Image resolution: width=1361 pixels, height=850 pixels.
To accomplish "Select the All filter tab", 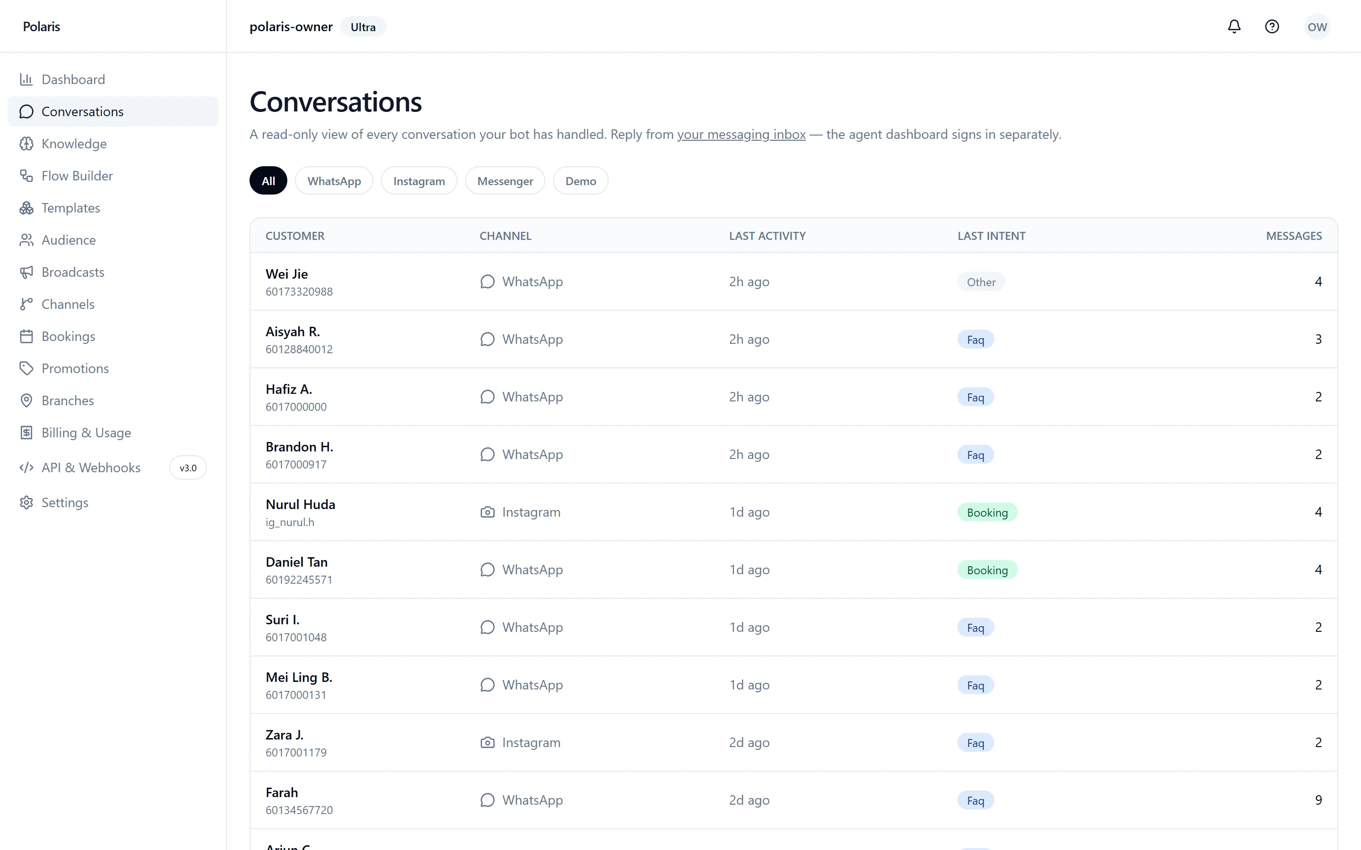I will [x=268, y=180].
